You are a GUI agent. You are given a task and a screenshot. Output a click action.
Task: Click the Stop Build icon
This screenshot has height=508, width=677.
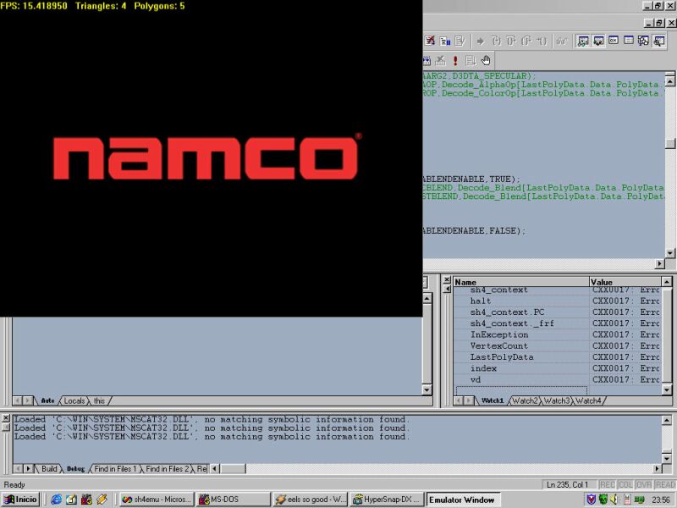[440, 60]
